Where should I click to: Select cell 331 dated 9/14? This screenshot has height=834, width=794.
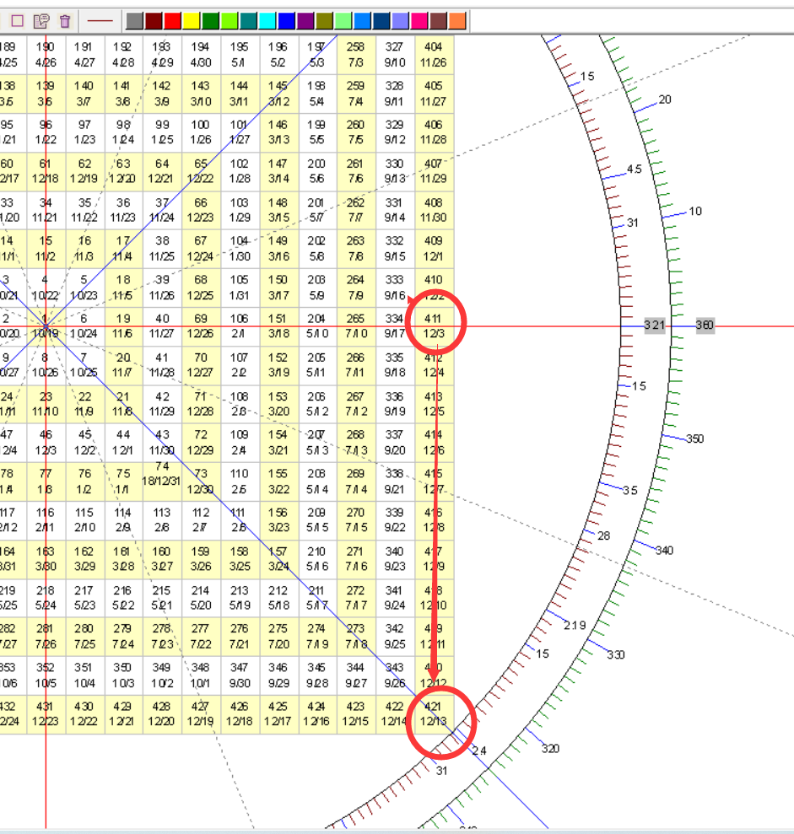pos(395,210)
